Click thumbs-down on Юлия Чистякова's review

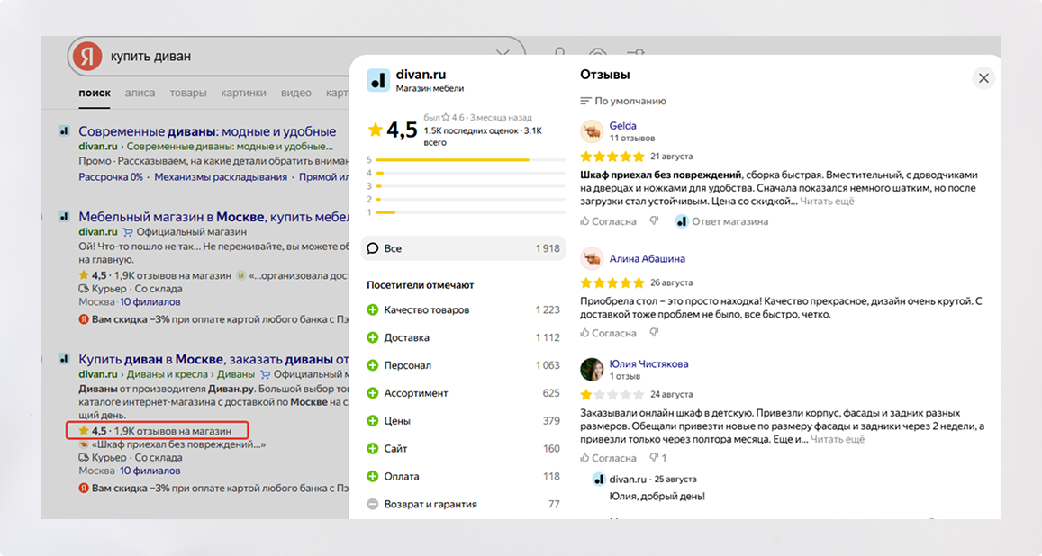click(654, 458)
